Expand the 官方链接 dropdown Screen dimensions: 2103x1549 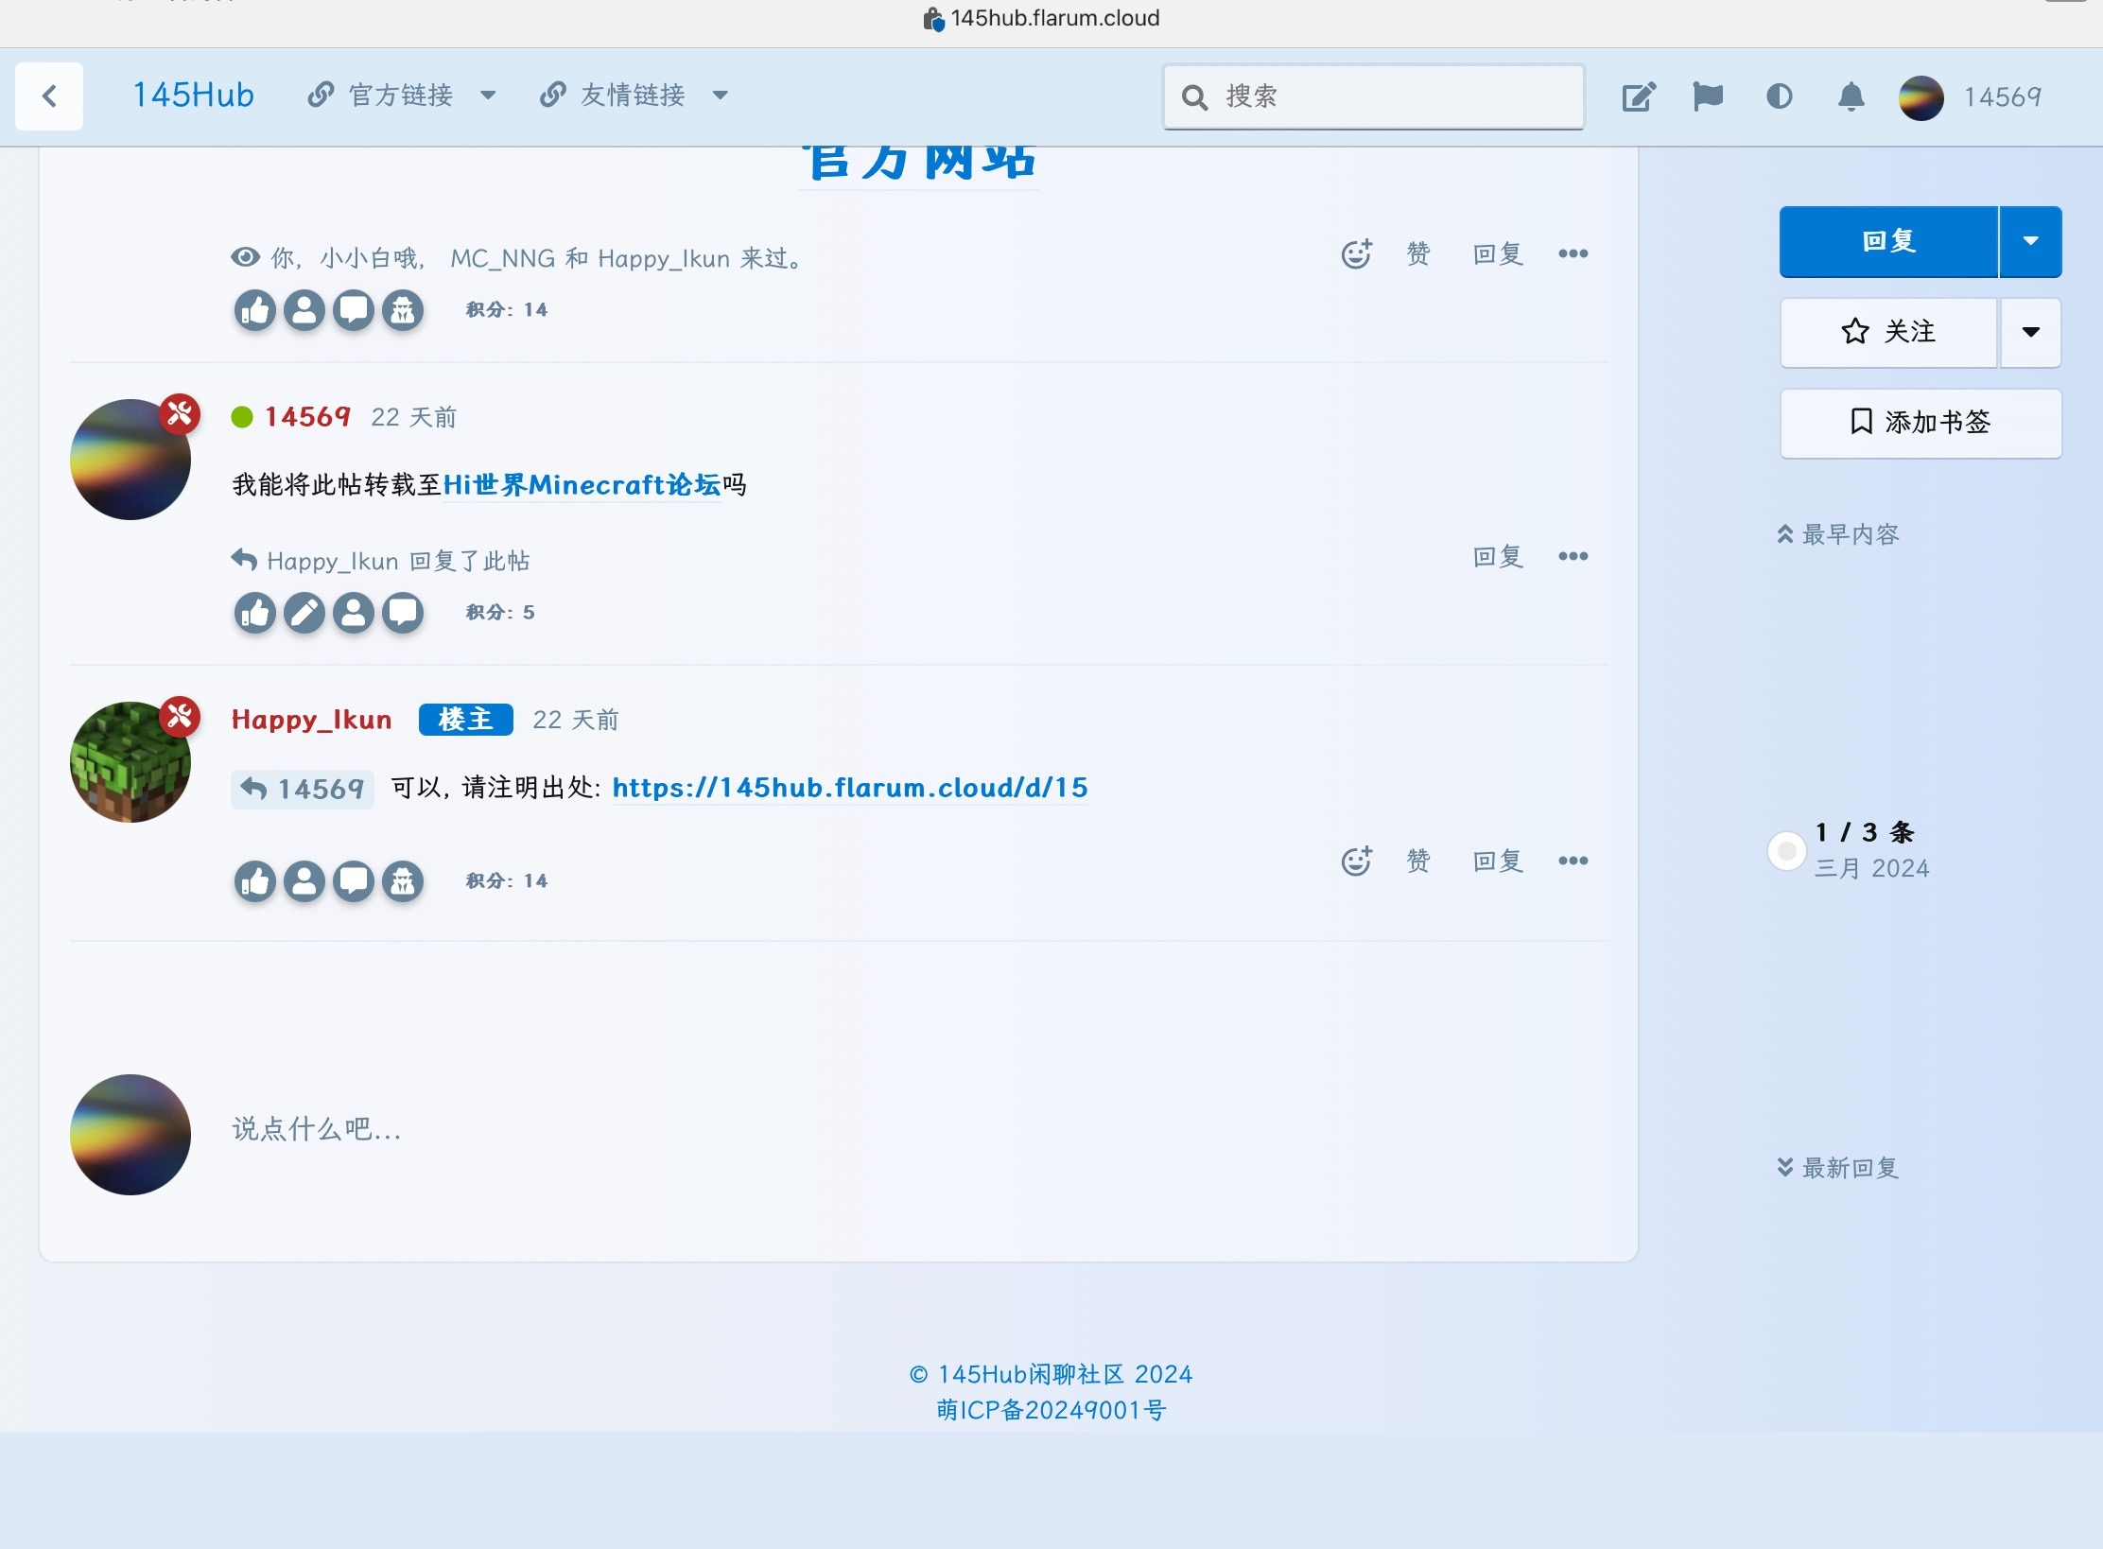(x=402, y=96)
